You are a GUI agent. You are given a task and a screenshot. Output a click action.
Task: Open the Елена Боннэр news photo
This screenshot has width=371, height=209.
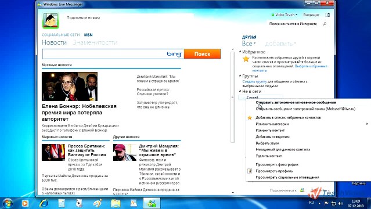pos(70,87)
